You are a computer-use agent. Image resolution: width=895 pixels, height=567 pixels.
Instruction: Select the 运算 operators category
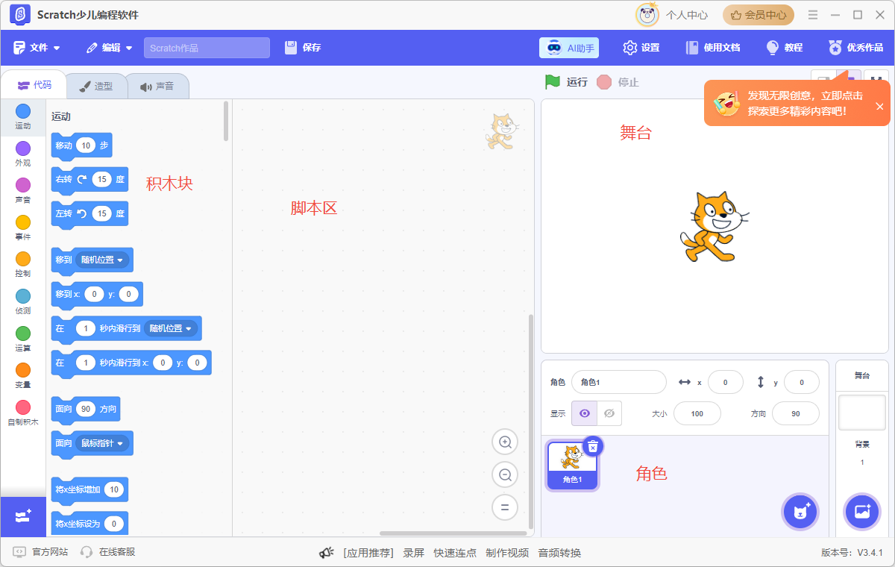click(x=23, y=339)
